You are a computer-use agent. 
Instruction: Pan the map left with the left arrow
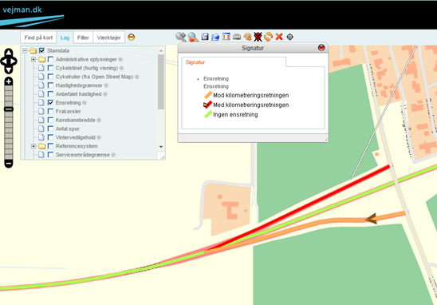(x=4, y=61)
